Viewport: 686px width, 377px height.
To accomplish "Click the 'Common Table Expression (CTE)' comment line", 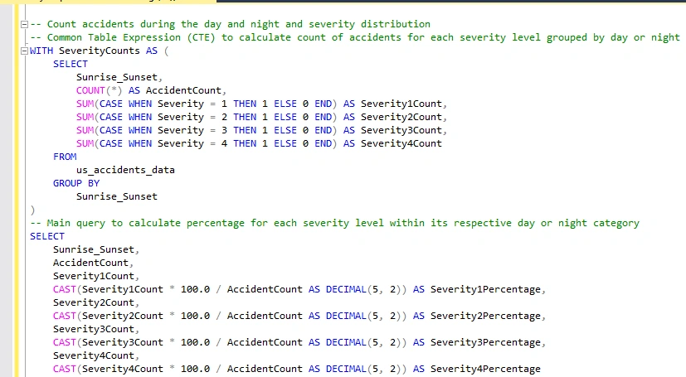I will pyautogui.click(x=355, y=37).
